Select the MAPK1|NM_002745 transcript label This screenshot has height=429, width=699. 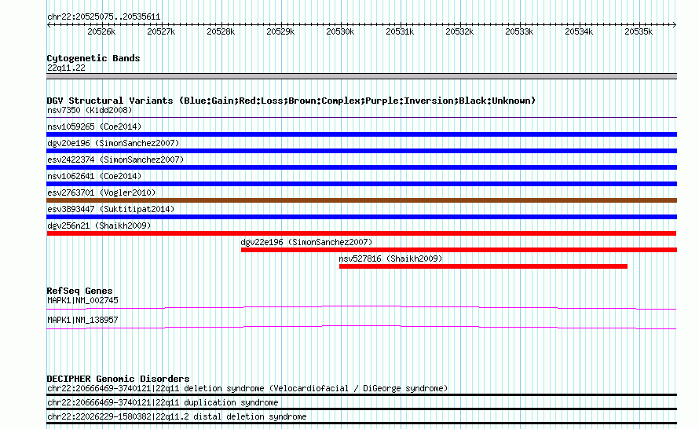pyautogui.click(x=83, y=301)
